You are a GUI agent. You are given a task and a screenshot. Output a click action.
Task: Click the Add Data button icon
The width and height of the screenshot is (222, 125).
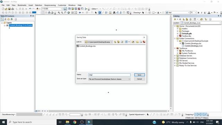(x=37, y=9)
